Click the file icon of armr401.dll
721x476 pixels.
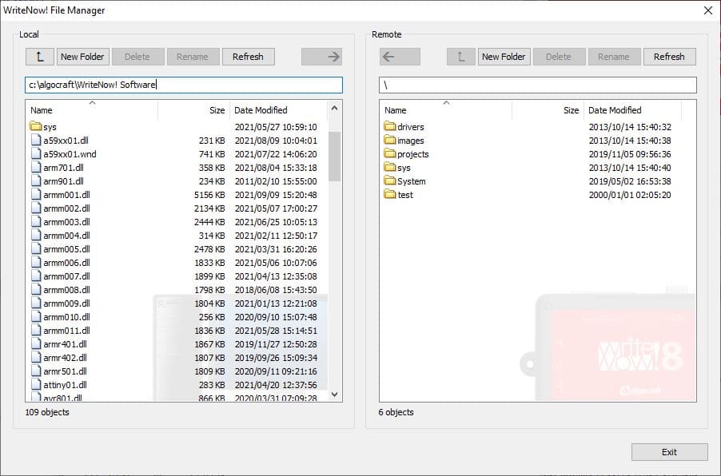pos(36,343)
